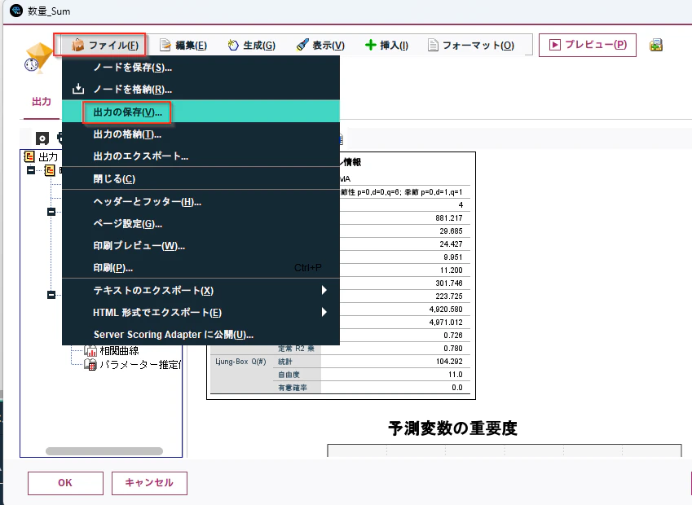Open the 編集(E) menu
Screen dimensions: 692x505
[183, 45]
